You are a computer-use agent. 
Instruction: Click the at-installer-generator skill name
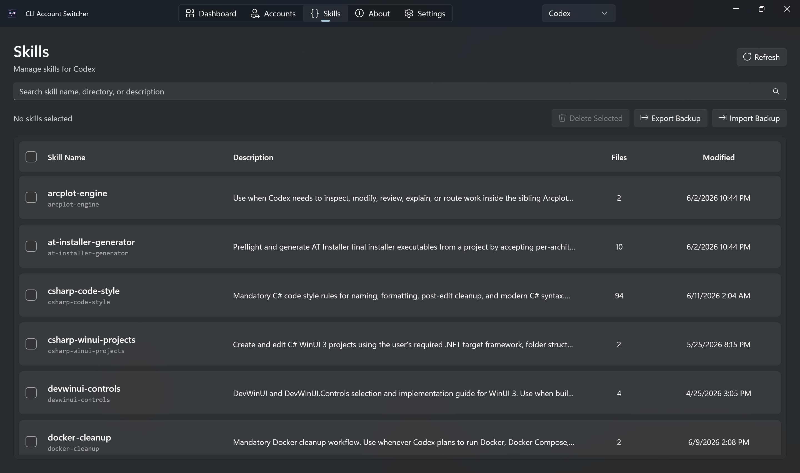pyautogui.click(x=91, y=242)
